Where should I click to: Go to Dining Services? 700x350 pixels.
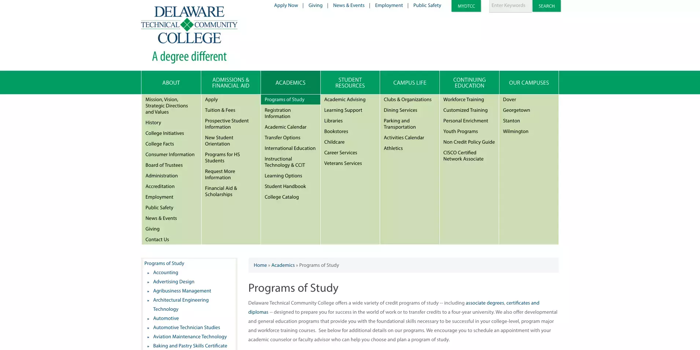coord(400,110)
